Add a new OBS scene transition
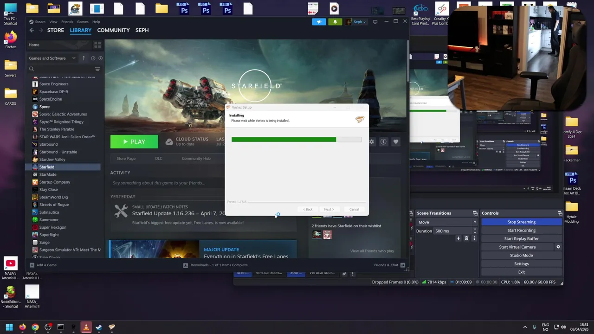This screenshot has height=334, width=594. click(458, 238)
